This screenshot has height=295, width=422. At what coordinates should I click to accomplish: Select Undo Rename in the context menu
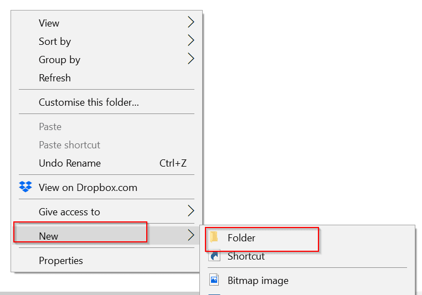[x=70, y=163]
